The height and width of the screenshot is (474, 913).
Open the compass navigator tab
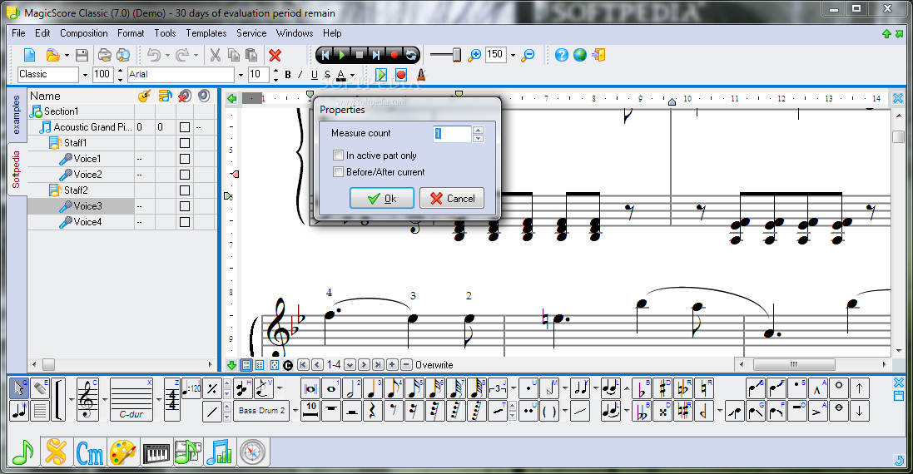click(252, 452)
